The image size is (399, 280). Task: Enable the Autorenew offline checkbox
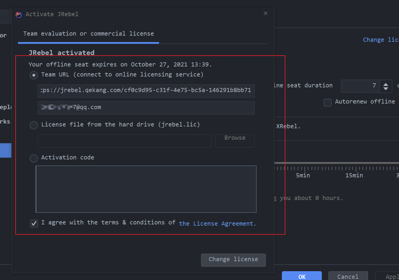327,102
